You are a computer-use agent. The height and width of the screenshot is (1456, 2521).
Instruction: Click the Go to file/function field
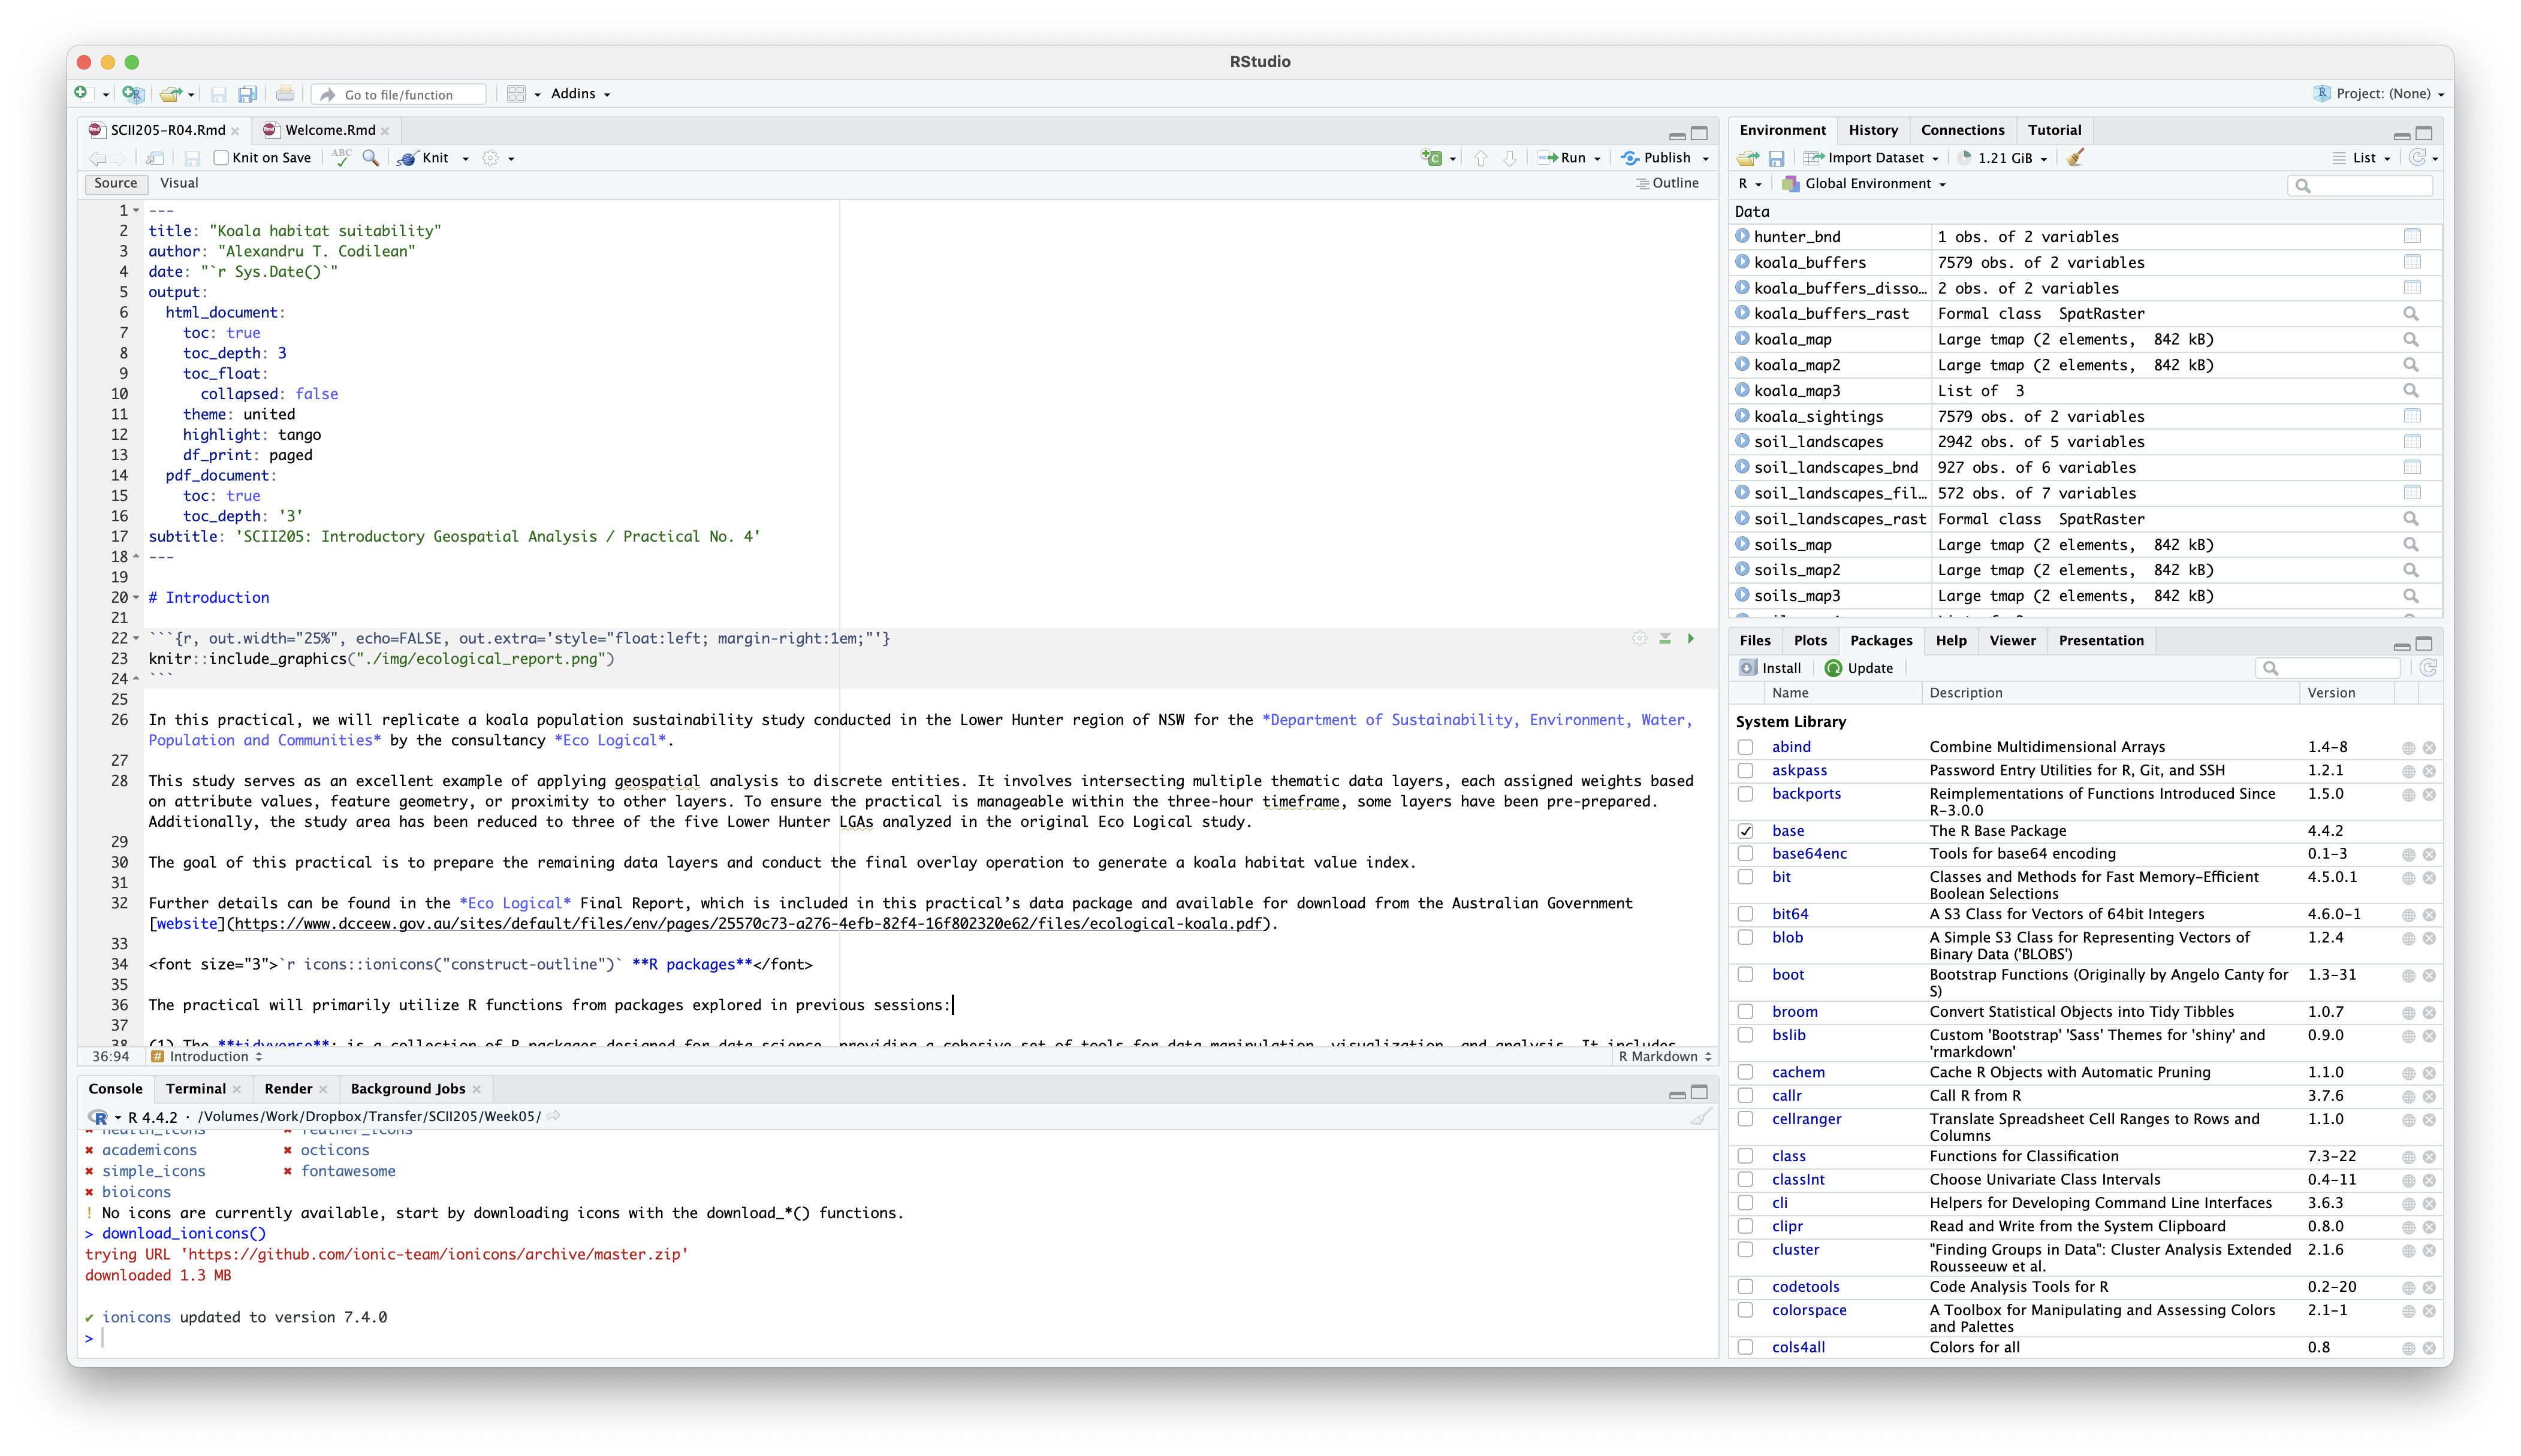point(400,95)
